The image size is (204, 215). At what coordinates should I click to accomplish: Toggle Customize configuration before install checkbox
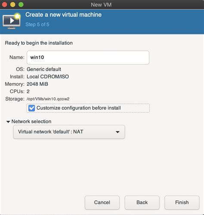click(31, 108)
